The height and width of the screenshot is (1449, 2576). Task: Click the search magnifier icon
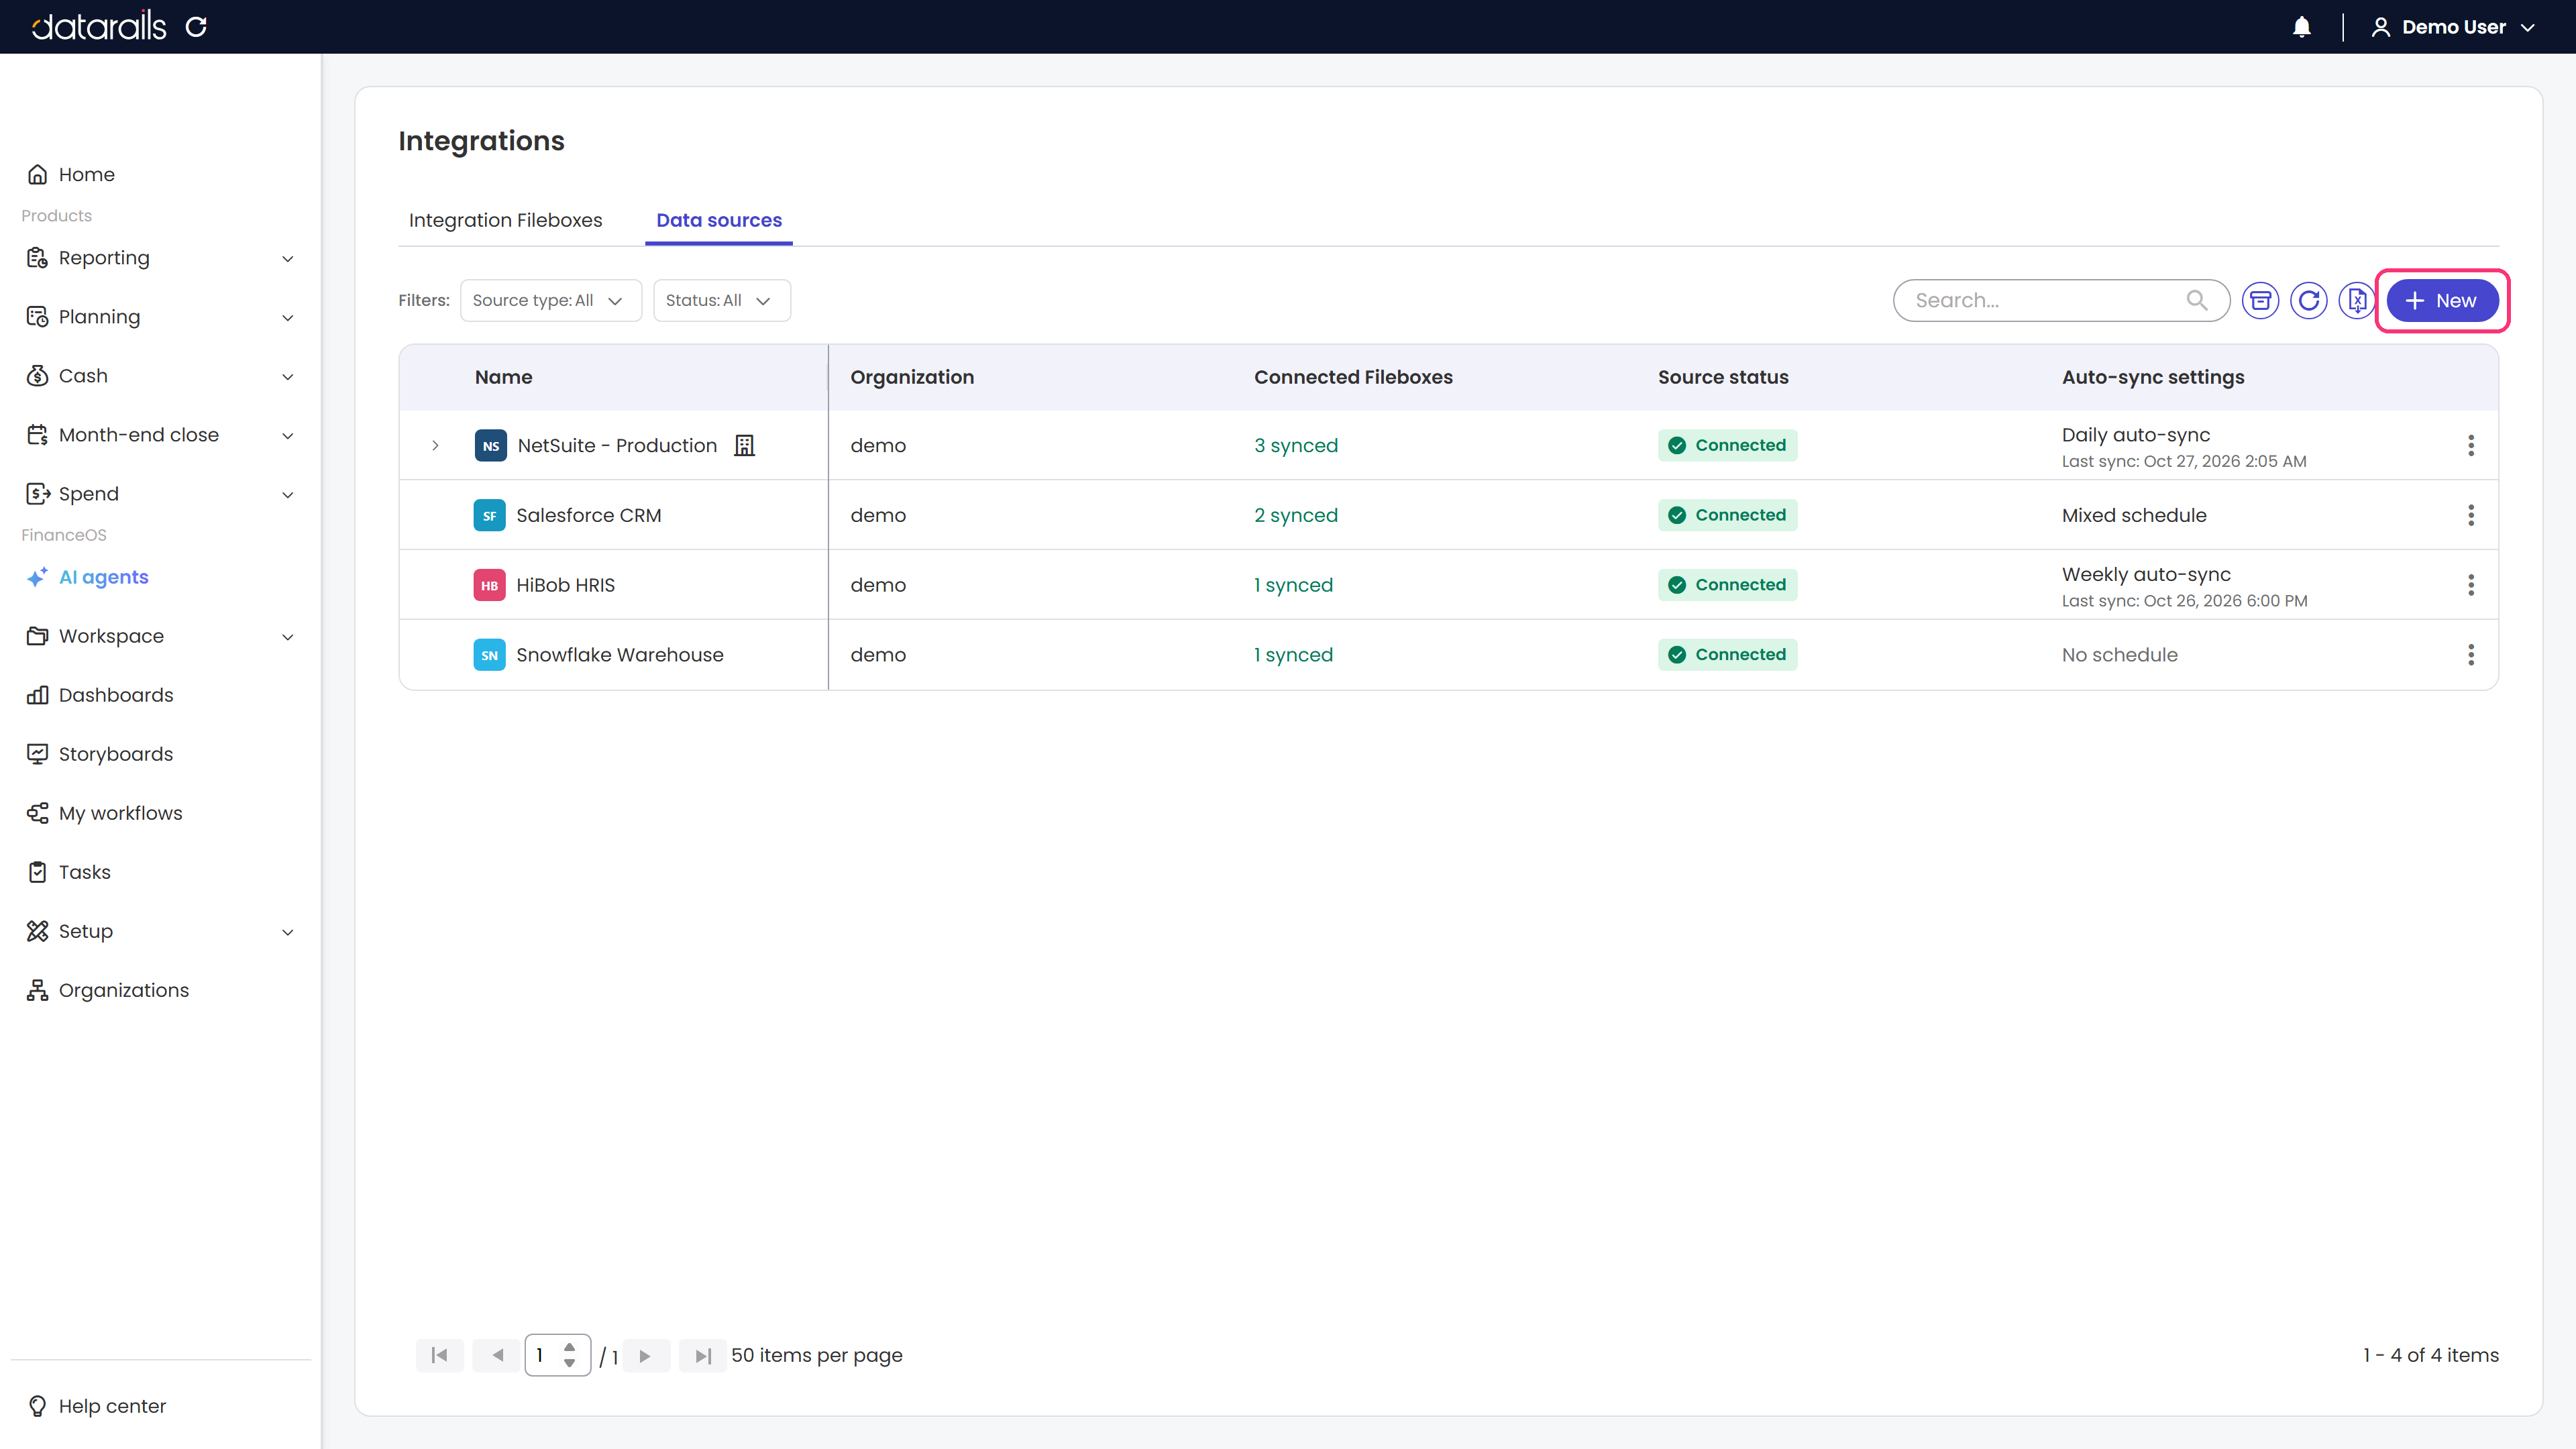click(2196, 300)
